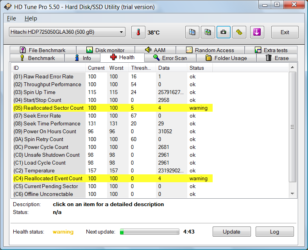Click the warning status of Reallocated Sector Count
The image size is (308, 250).
click(199, 108)
